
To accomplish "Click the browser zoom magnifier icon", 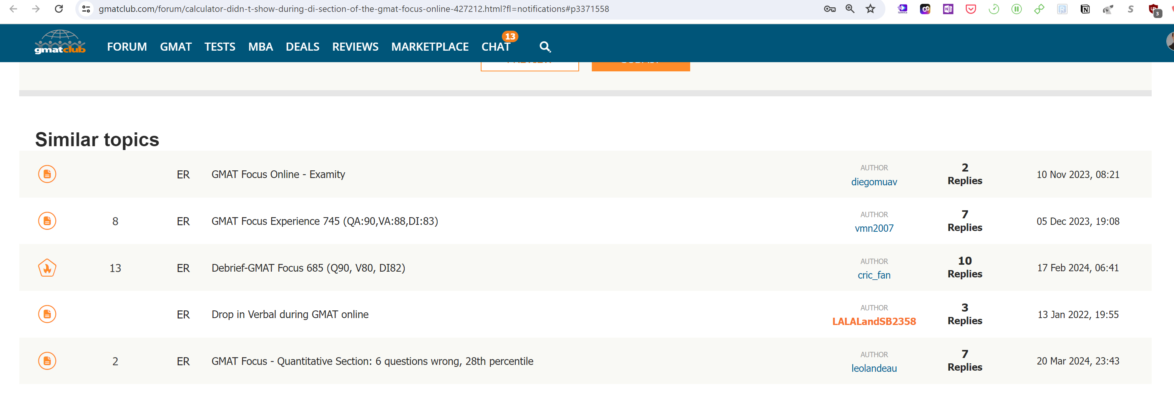I will [x=850, y=9].
